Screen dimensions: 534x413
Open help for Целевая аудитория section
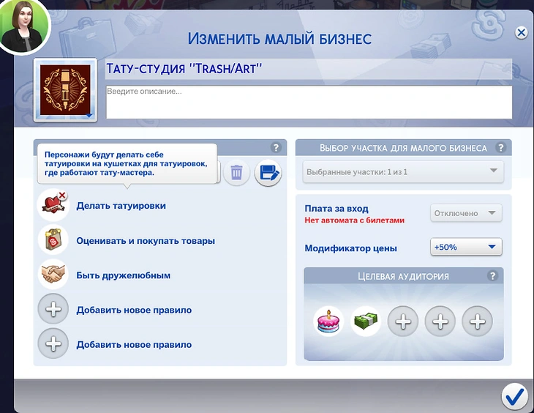492,276
